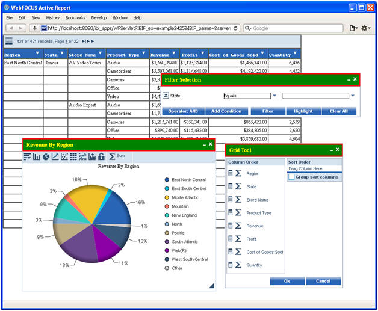Minimize the Filter Selection panel
The height and width of the screenshot is (311, 378).
349,79
